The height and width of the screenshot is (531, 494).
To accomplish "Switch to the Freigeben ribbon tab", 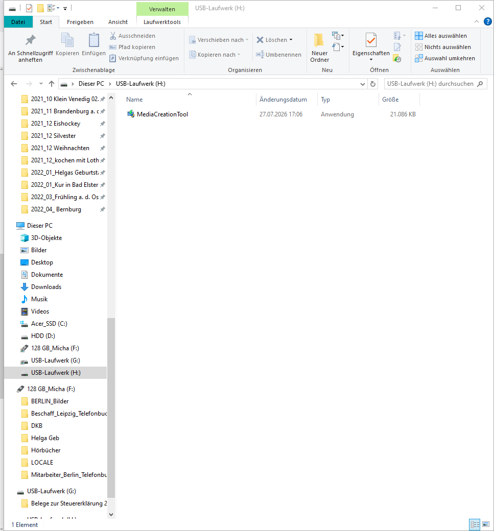I will [80, 22].
